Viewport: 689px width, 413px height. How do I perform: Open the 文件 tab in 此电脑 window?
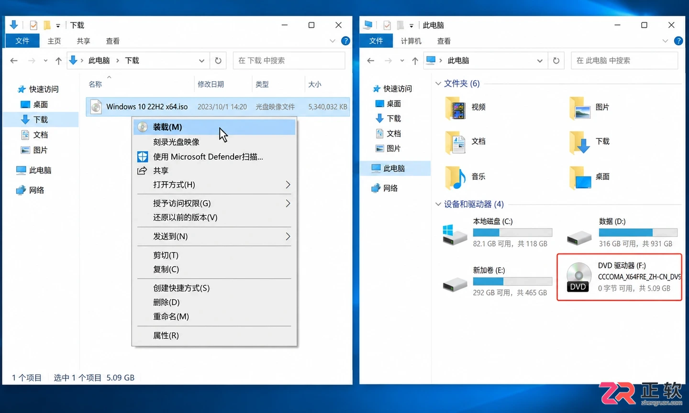pyautogui.click(x=376, y=41)
